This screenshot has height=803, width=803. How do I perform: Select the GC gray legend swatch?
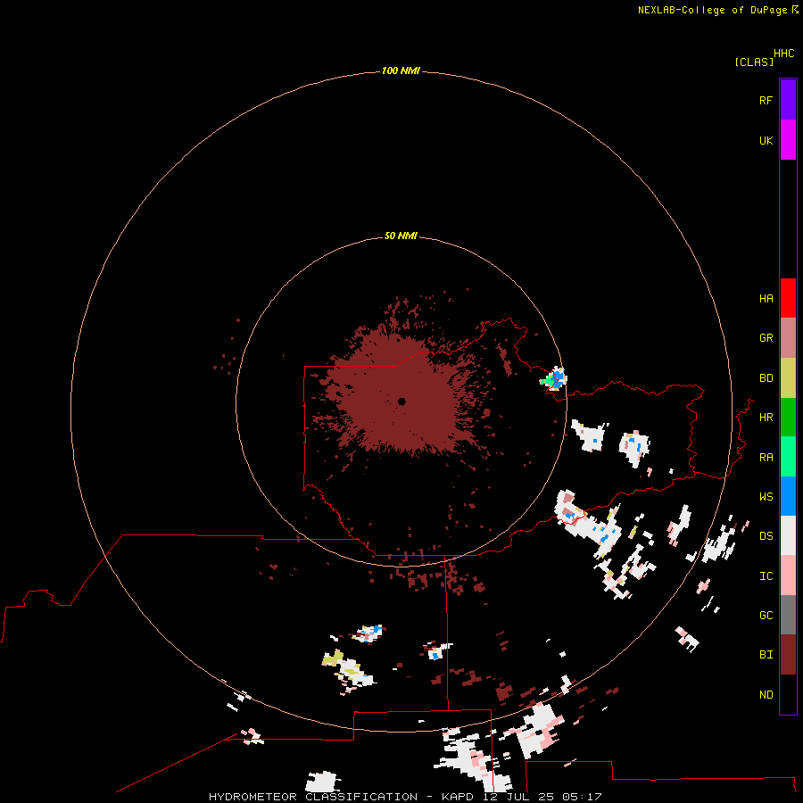tap(788, 615)
